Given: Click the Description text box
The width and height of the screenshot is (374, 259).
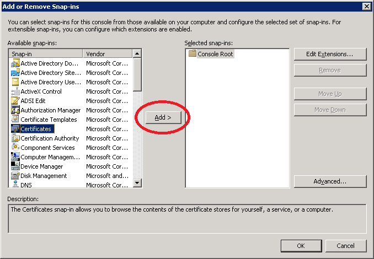Looking at the screenshot, I should point(187,218).
